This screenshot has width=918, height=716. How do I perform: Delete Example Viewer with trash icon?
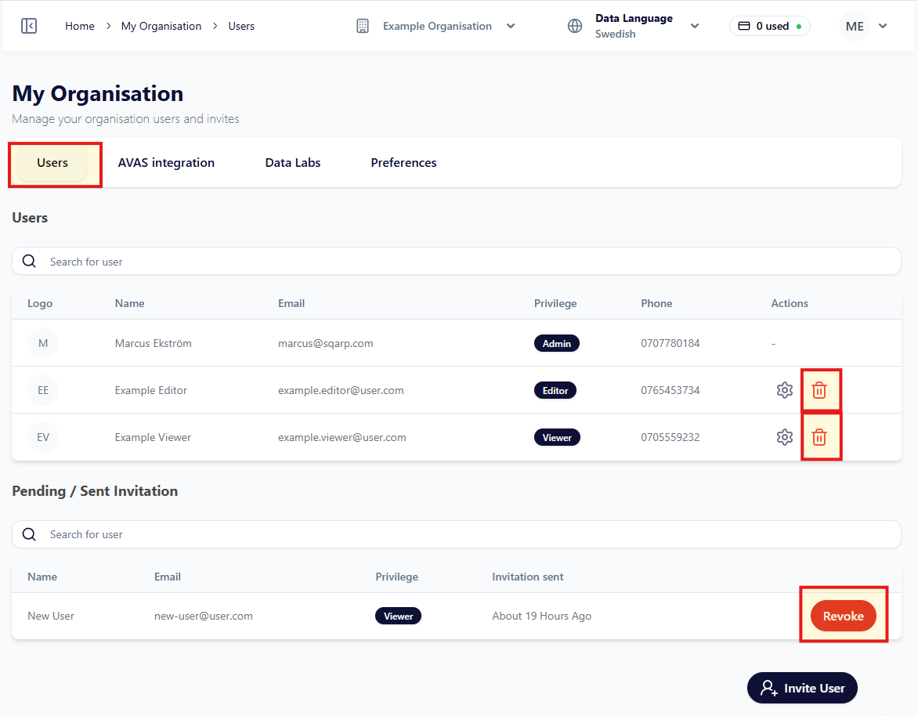[819, 437]
